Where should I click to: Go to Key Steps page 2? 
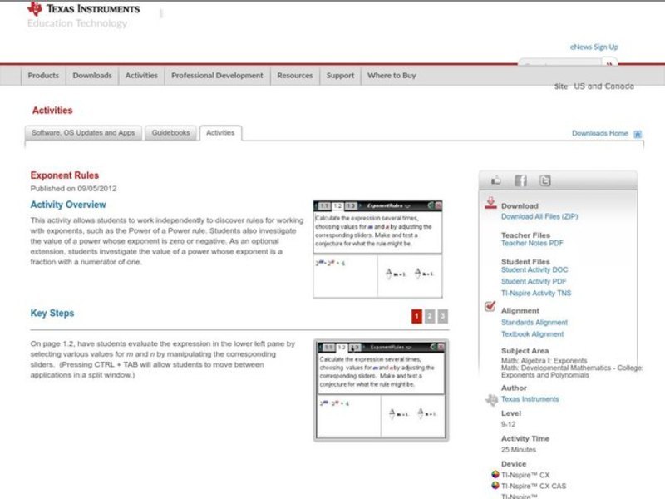coord(430,316)
